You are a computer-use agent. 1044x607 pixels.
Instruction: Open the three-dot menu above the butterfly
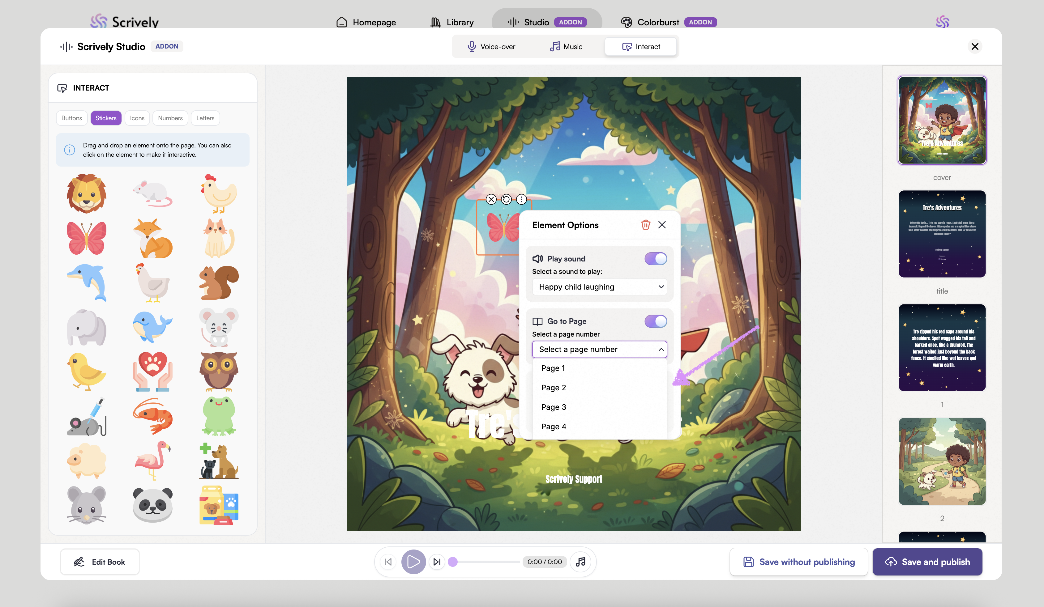point(521,200)
